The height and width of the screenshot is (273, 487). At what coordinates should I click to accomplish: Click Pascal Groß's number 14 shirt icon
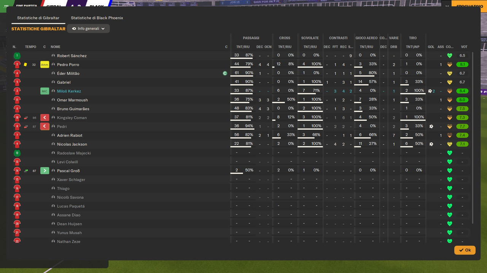click(17, 171)
